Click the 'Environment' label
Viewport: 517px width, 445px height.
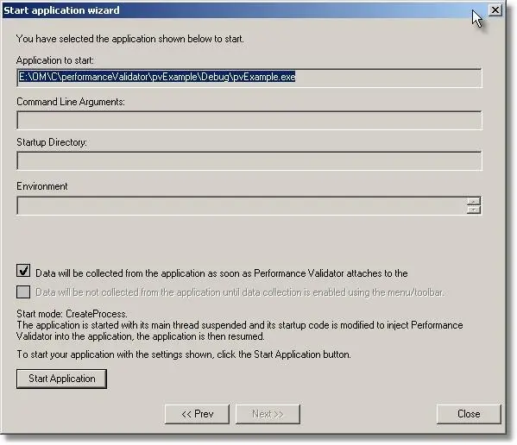click(42, 186)
